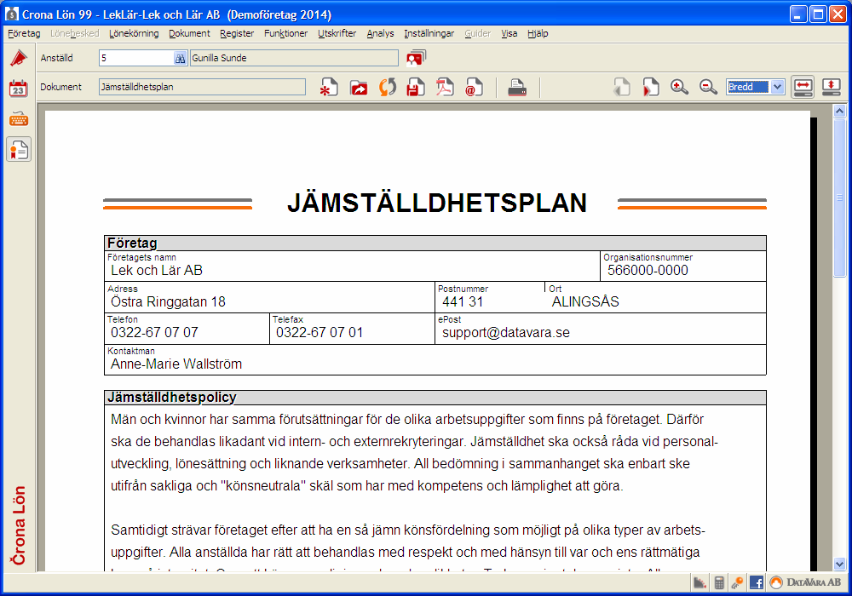
Task: Click Kontaktman 'Anne-Marie Wallström'
Action: (176, 364)
